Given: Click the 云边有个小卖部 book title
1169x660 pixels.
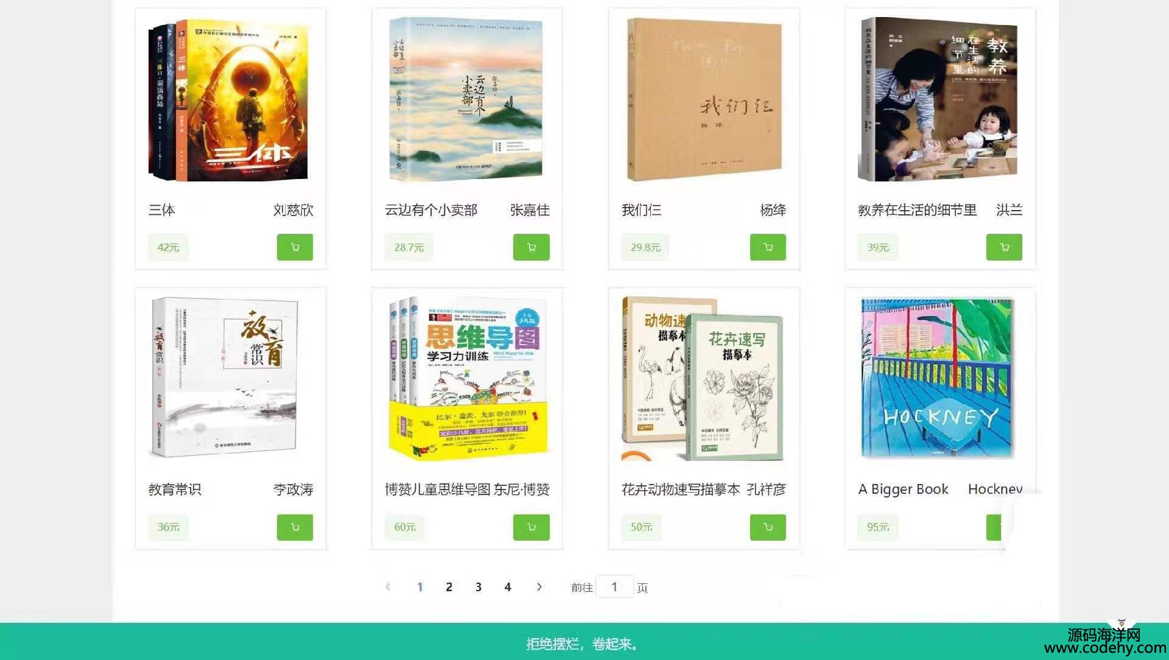Looking at the screenshot, I should [431, 210].
